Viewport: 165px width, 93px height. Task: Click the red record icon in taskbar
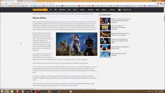point(39,91)
